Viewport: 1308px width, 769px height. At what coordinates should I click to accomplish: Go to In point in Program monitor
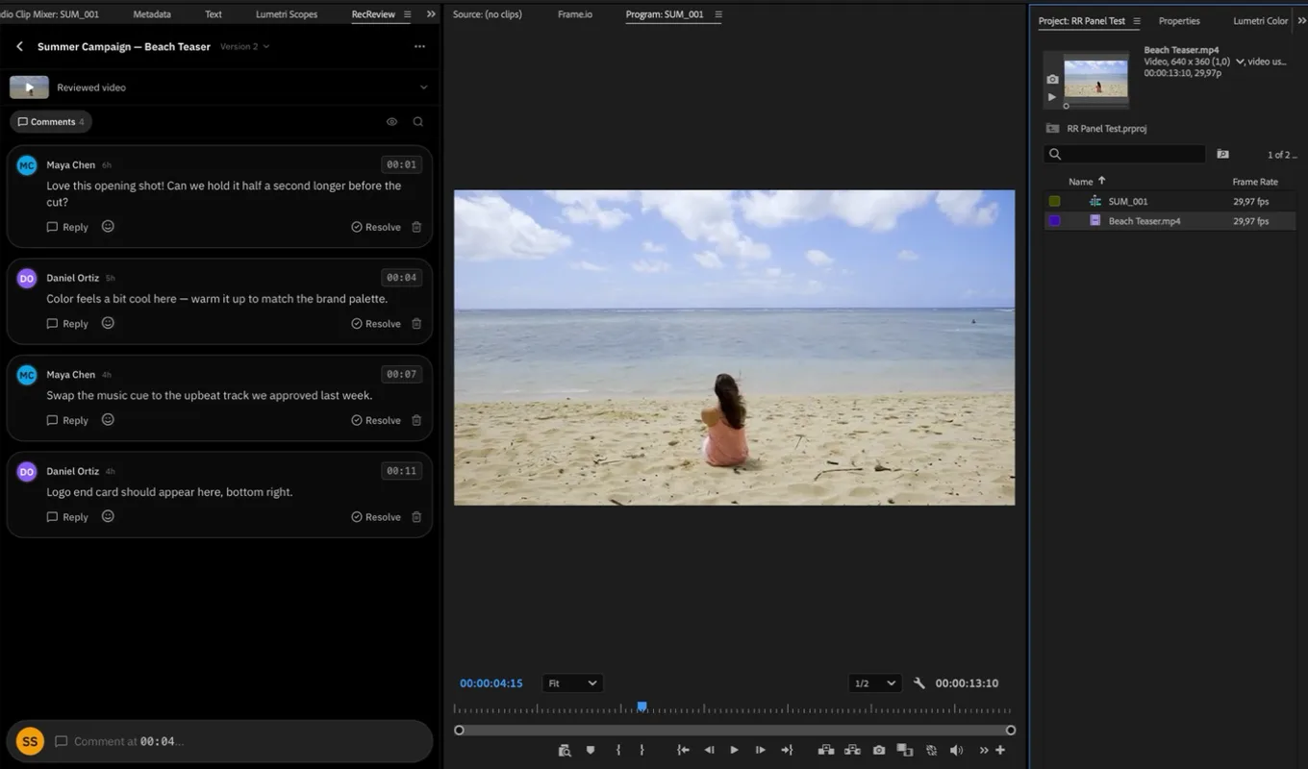tap(683, 750)
